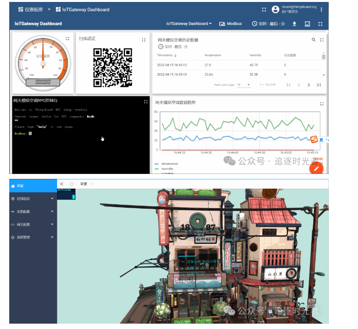Open the Modbus entity selector
358x329 pixels.
pyautogui.click(x=230, y=23)
